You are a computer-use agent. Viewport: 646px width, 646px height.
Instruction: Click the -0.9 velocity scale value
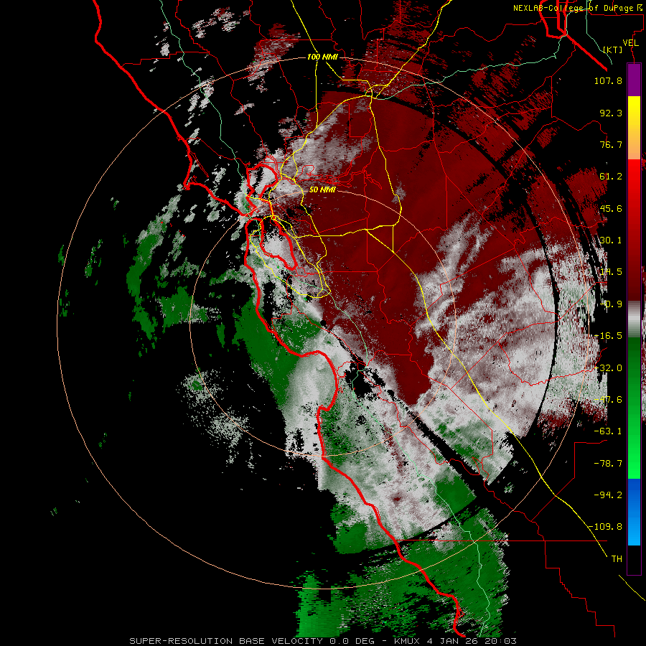[x=611, y=304]
